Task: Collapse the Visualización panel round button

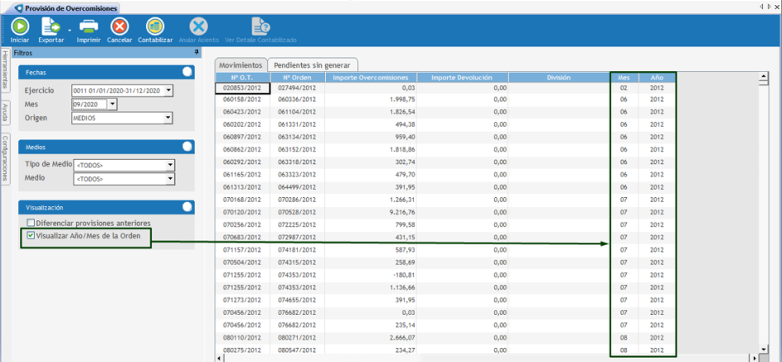Action: pyautogui.click(x=187, y=207)
